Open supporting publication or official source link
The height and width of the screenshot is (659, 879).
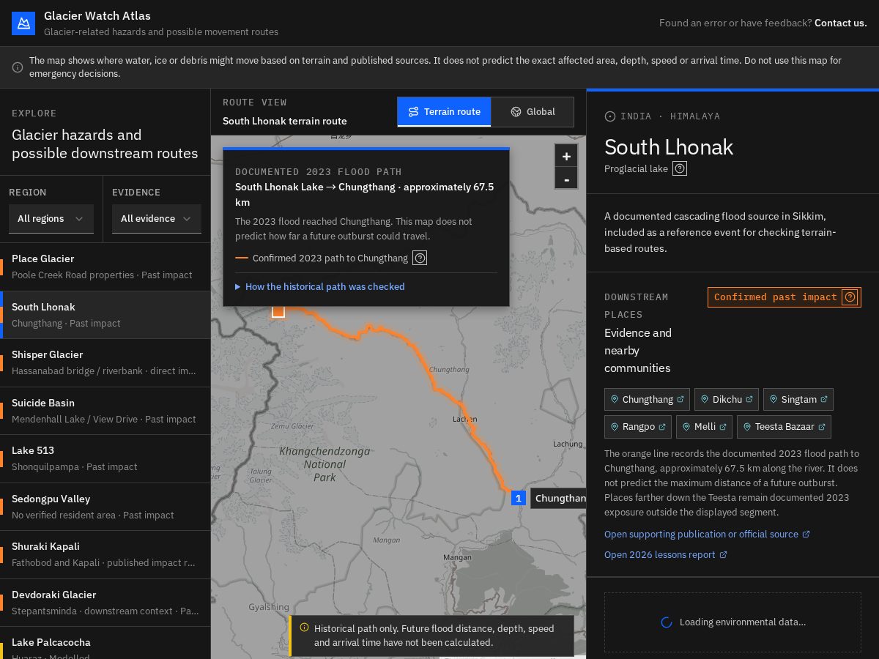pos(707,534)
